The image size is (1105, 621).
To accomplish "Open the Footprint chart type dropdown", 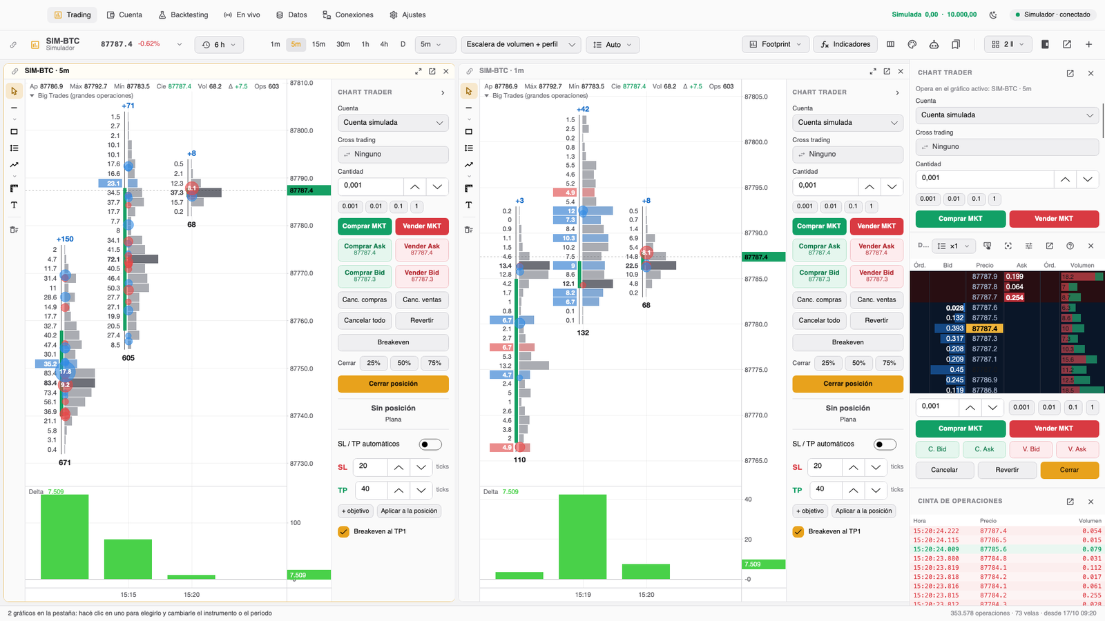I will (x=775, y=44).
